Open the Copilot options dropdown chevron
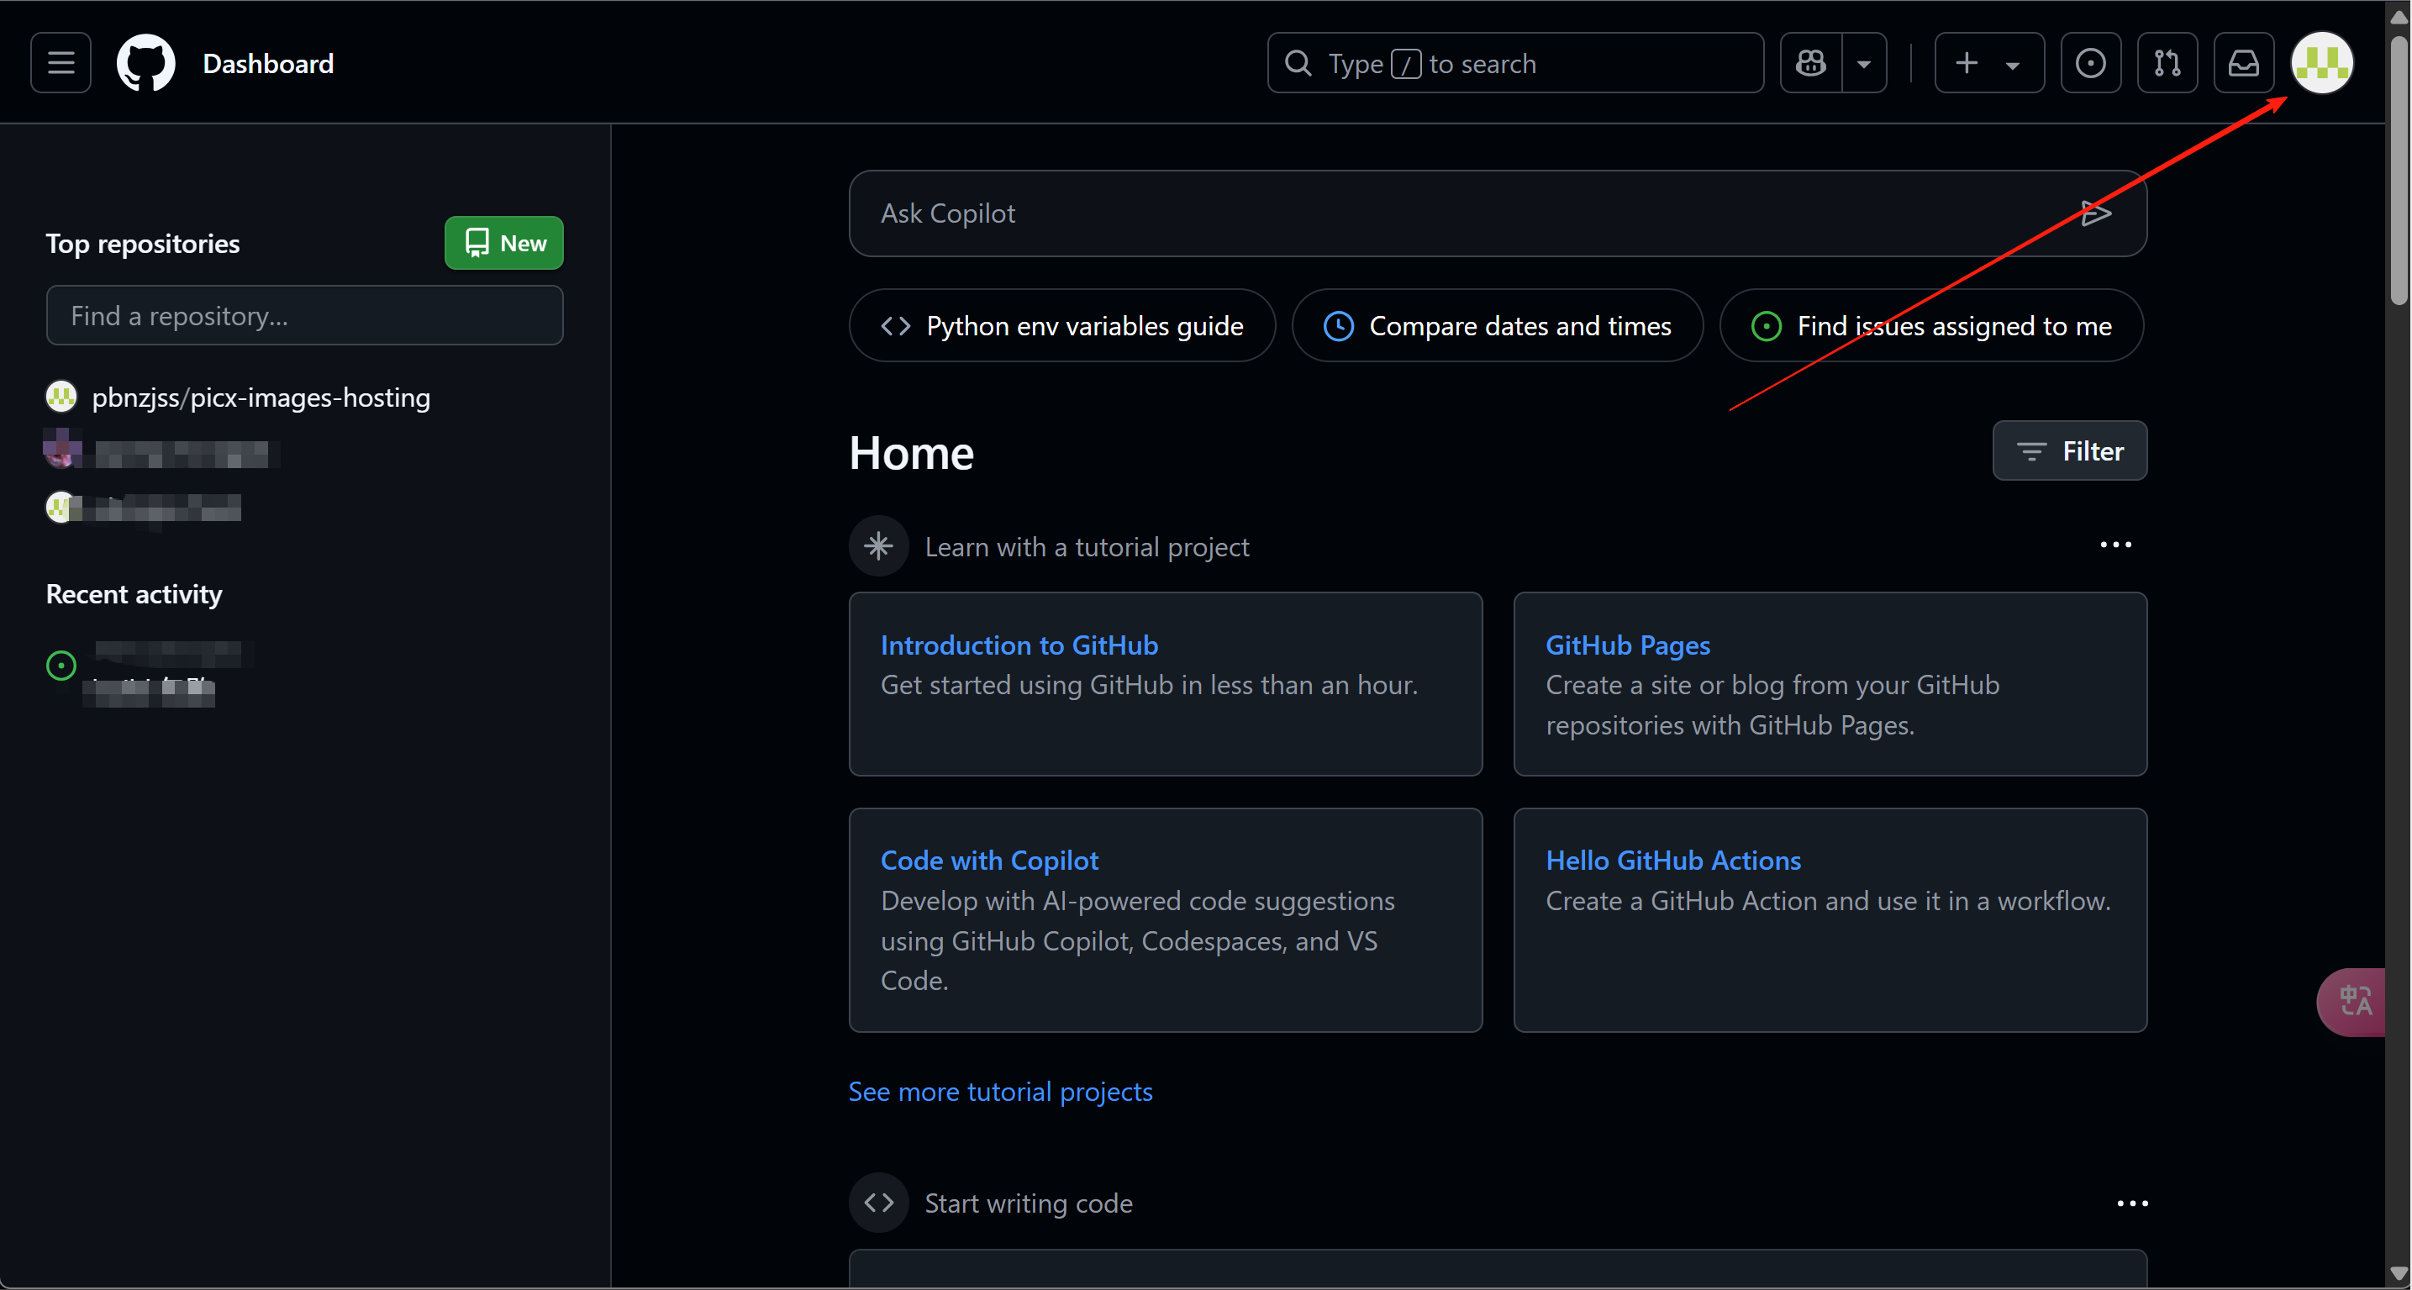This screenshot has width=2412, height=1290. tap(1865, 63)
